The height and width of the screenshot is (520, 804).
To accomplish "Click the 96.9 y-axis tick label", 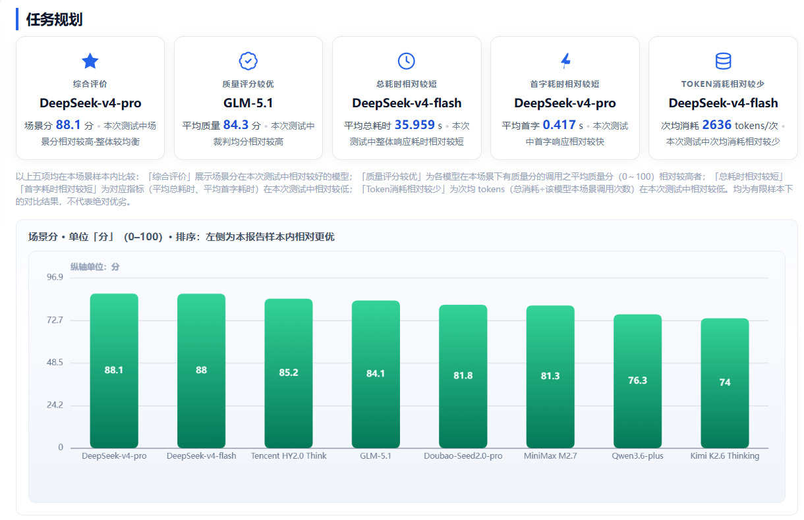I will (x=55, y=277).
